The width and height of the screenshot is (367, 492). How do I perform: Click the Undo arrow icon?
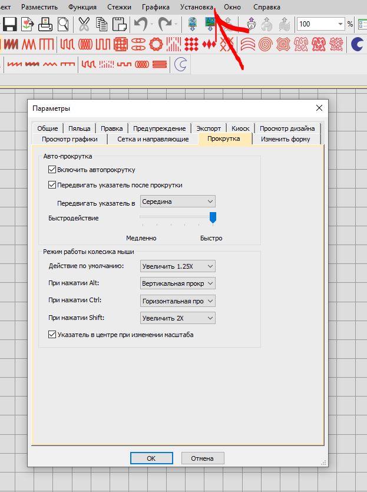[x=140, y=24]
